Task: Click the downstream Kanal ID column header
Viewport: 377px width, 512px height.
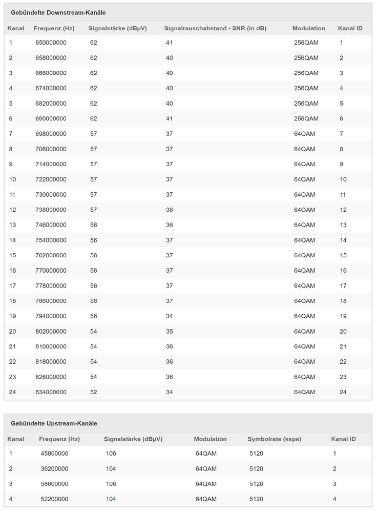Action: tap(350, 28)
